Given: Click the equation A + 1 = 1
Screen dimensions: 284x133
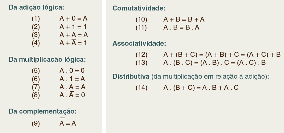Looking at the screenshot, I should click(x=73, y=27).
